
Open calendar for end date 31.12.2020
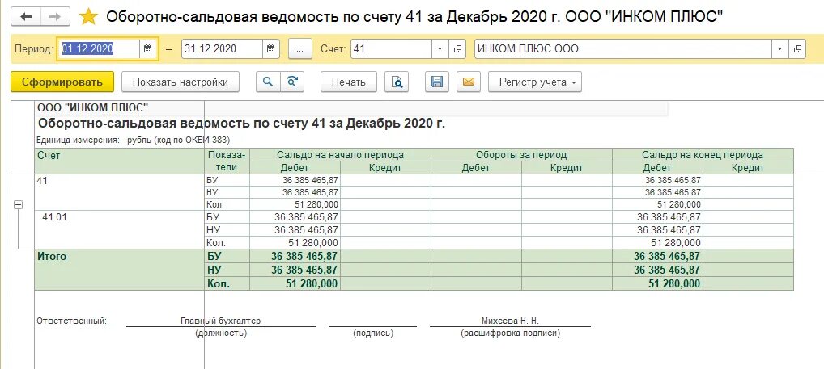[x=270, y=48]
